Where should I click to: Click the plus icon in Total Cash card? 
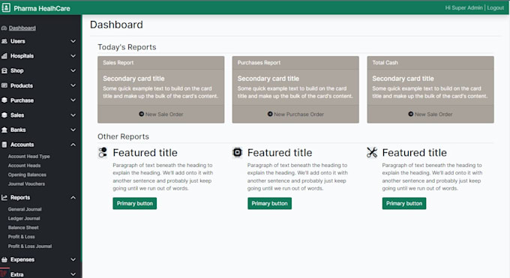pyautogui.click(x=411, y=114)
